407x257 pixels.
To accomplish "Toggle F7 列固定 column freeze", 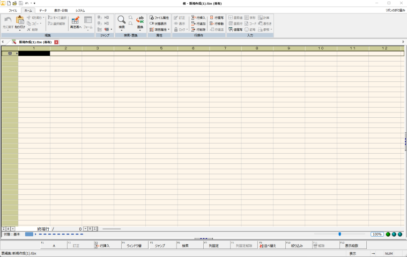I will click(x=213, y=245).
